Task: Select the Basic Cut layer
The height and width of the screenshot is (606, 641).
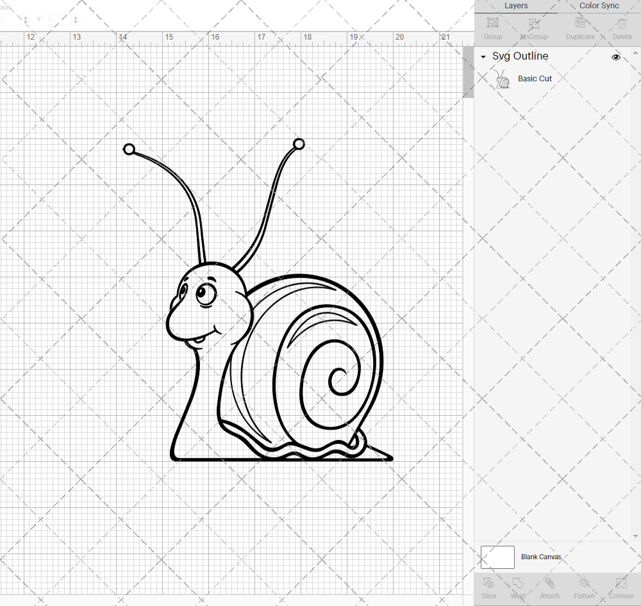Action: [x=535, y=78]
